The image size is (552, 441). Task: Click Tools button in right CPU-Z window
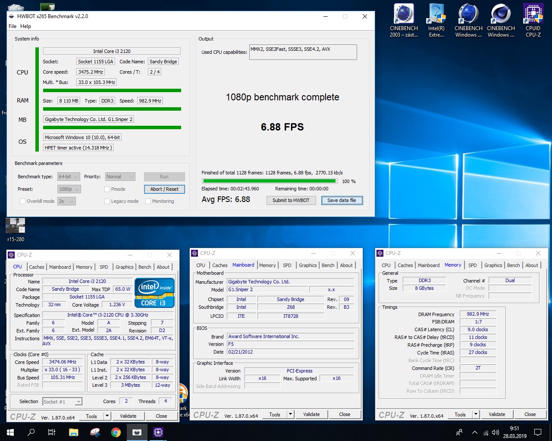[x=460, y=414]
